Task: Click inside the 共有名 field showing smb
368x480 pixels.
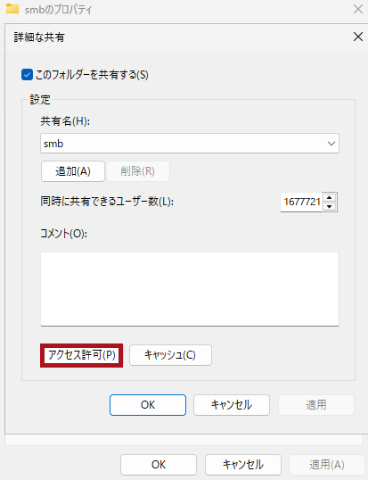Action: (x=190, y=144)
